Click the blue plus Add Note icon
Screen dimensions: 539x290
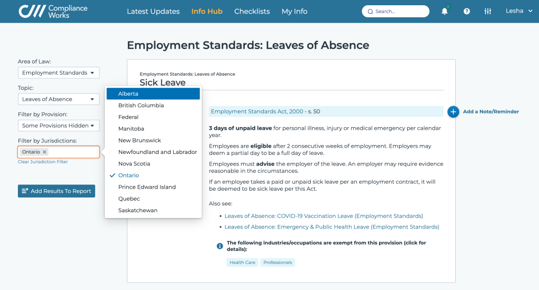(453, 111)
